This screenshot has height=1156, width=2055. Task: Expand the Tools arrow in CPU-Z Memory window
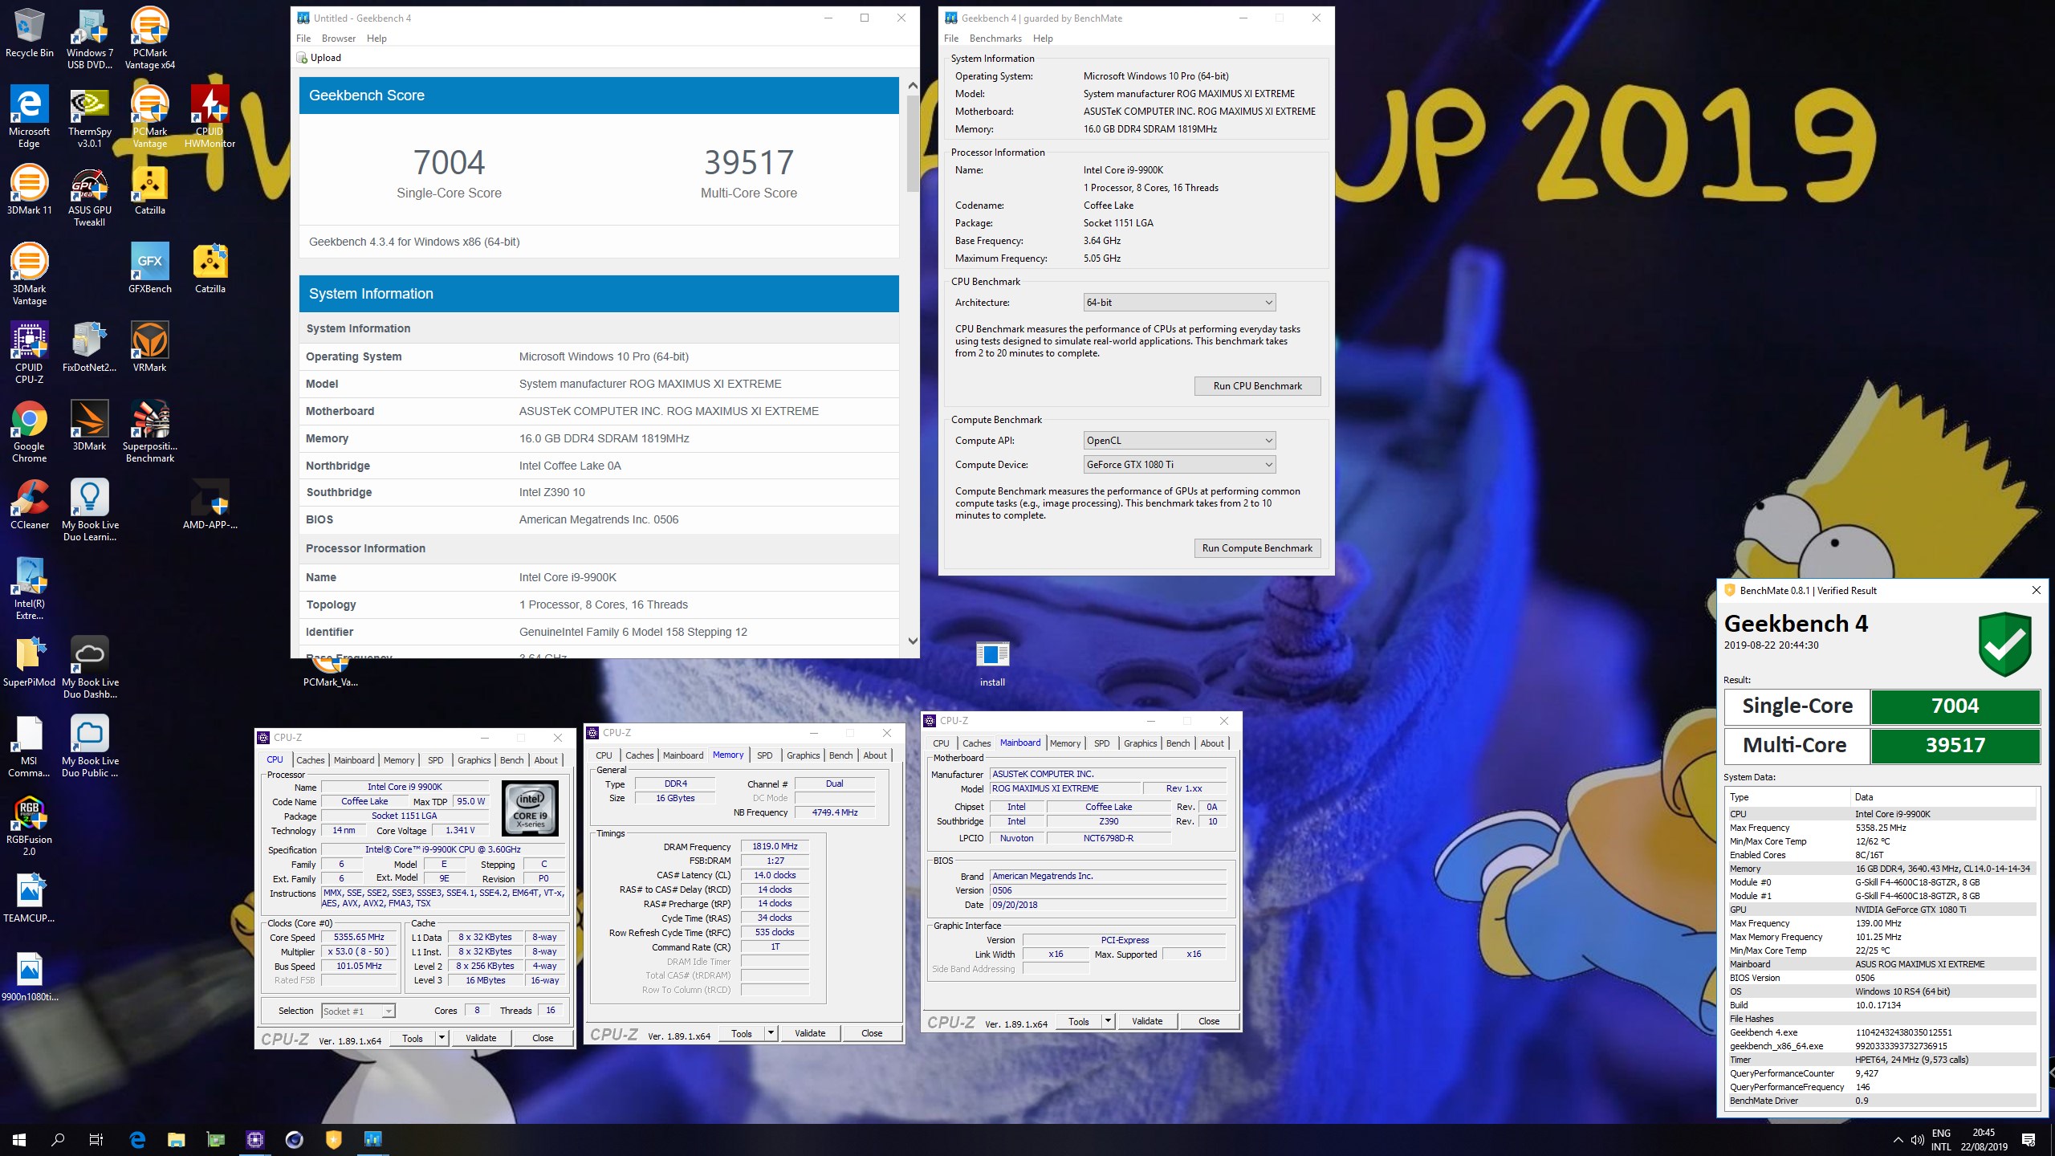pos(771,1033)
